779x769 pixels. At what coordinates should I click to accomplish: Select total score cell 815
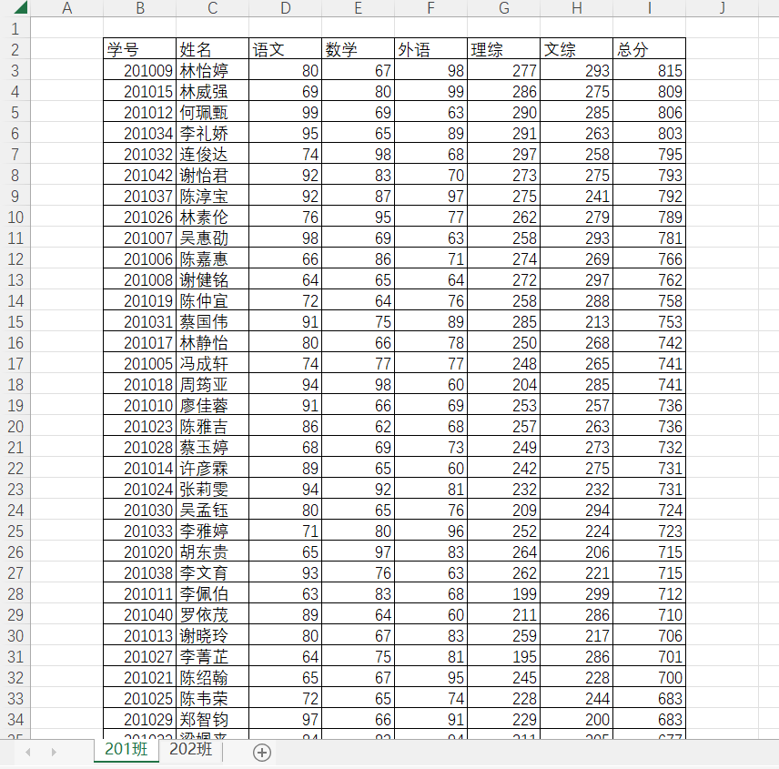click(650, 71)
